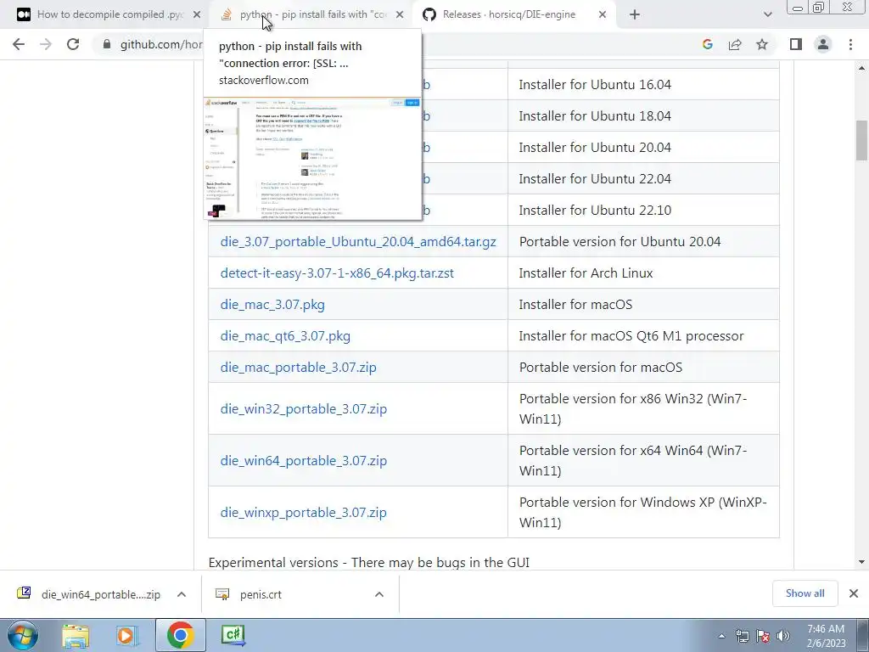
Task: Open Chrome side panel
Action: pyautogui.click(x=796, y=44)
